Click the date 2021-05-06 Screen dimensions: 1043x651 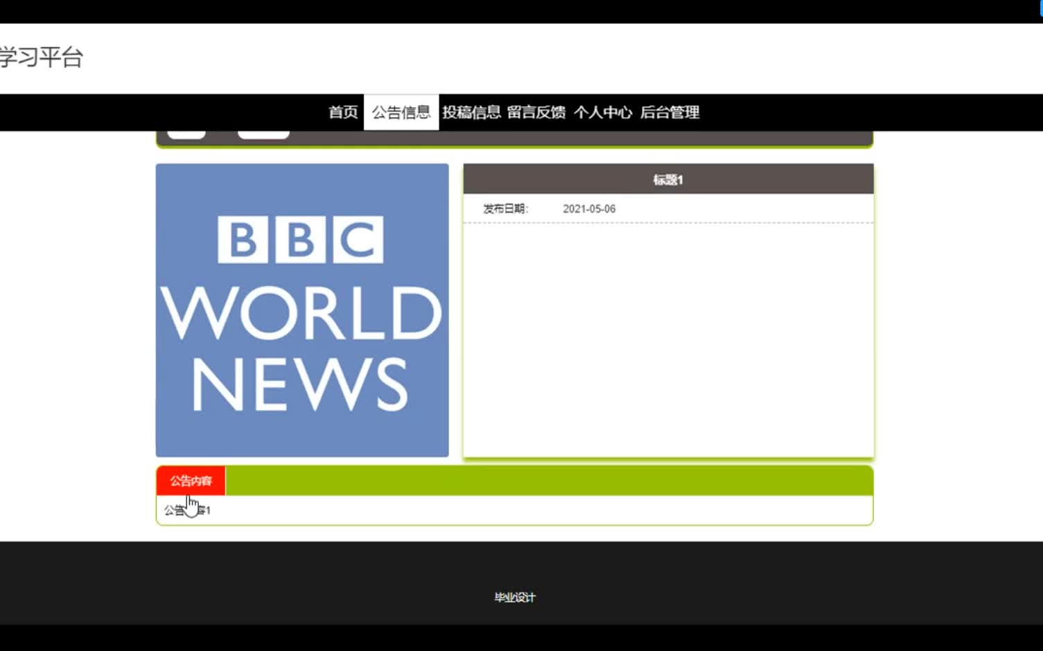[x=589, y=208]
